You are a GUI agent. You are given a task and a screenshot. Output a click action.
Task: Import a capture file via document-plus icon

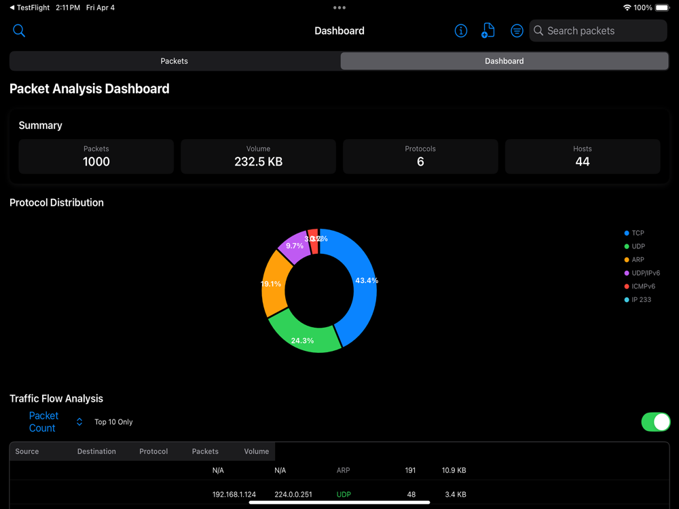pyautogui.click(x=488, y=31)
